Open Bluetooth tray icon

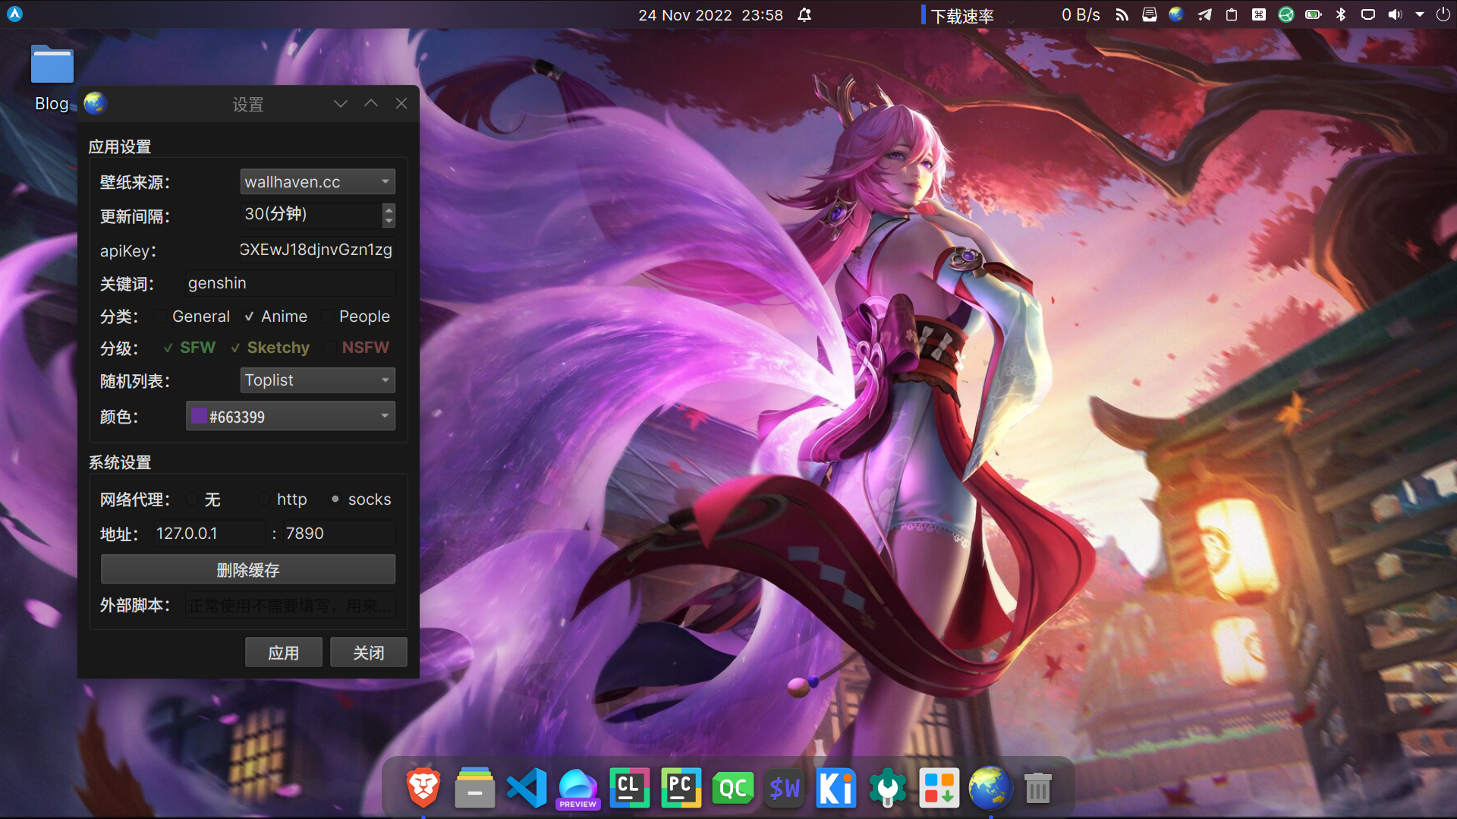(1341, 14)
